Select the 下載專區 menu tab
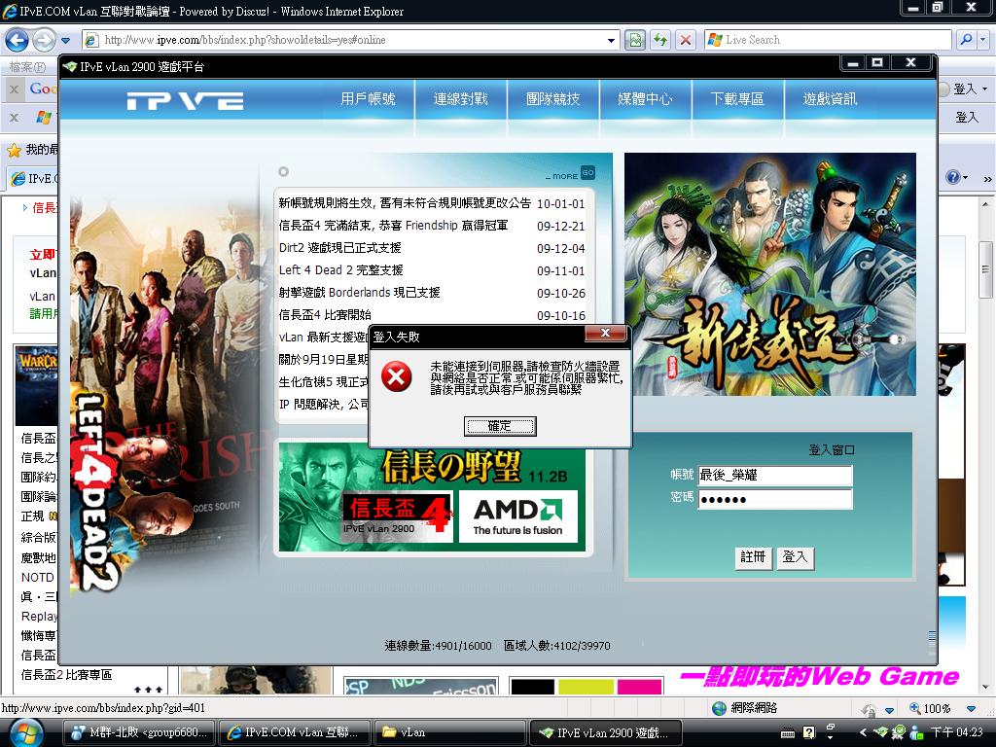Screen dimensions: 996x747 pyautogui.click(x=737, y=98)
